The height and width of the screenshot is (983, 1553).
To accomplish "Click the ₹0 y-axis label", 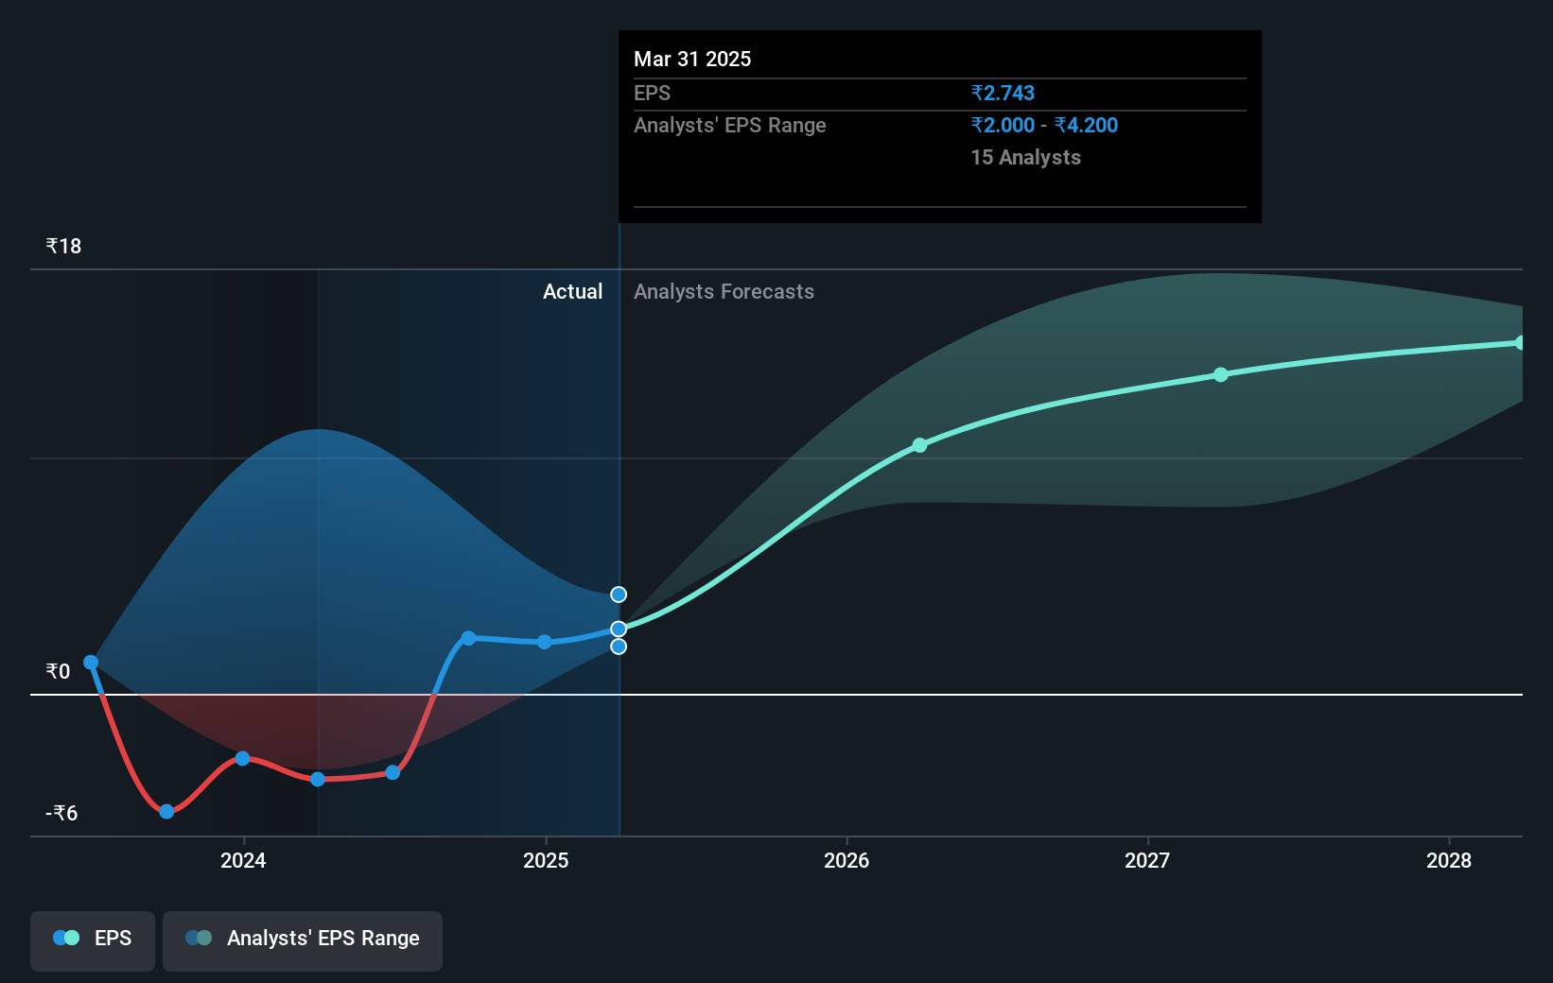I will click(x=58, y=671).
